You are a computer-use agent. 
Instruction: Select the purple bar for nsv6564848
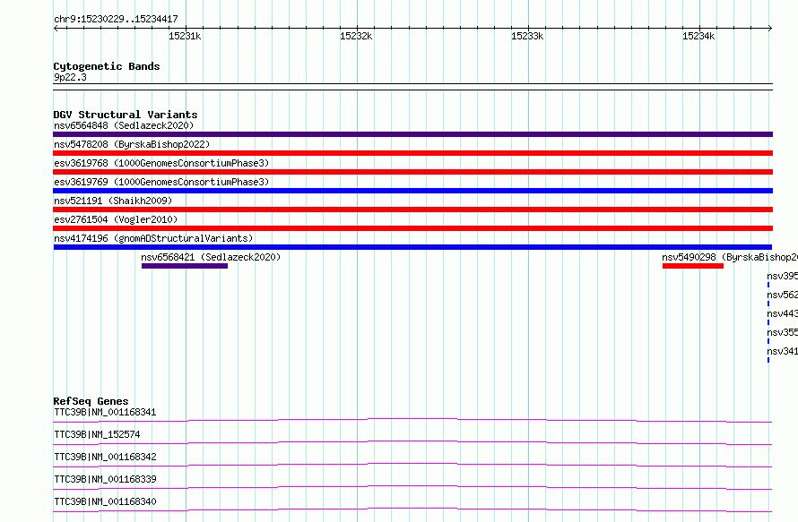(412, 134)
